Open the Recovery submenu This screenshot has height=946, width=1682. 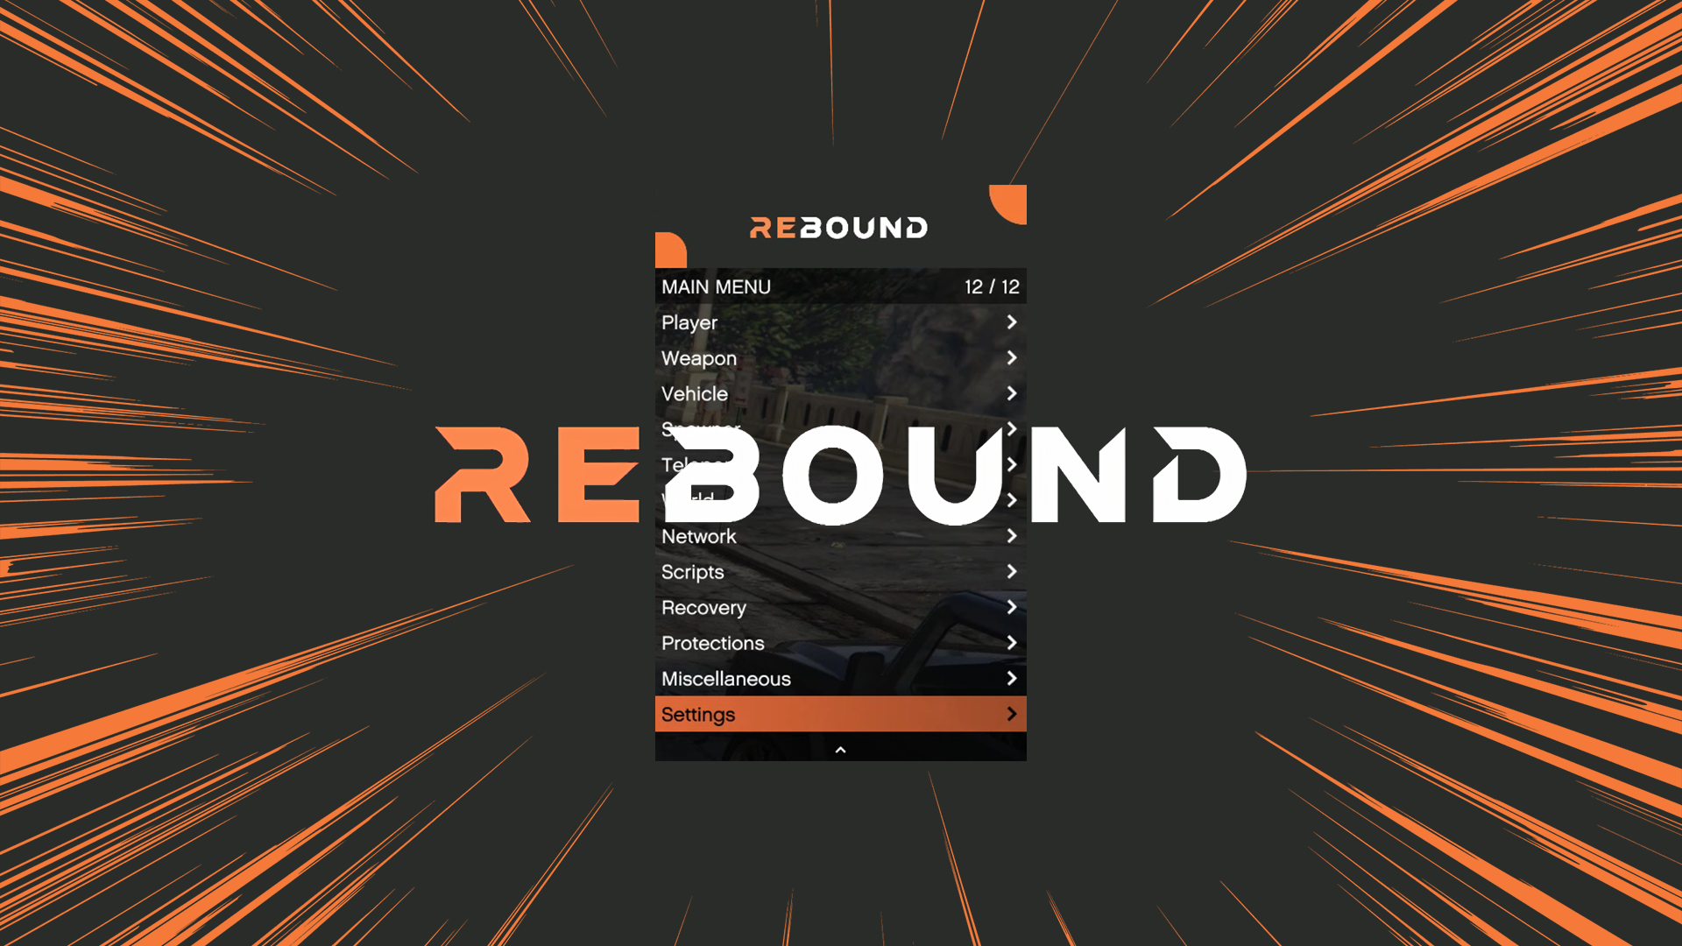(841, 606)
